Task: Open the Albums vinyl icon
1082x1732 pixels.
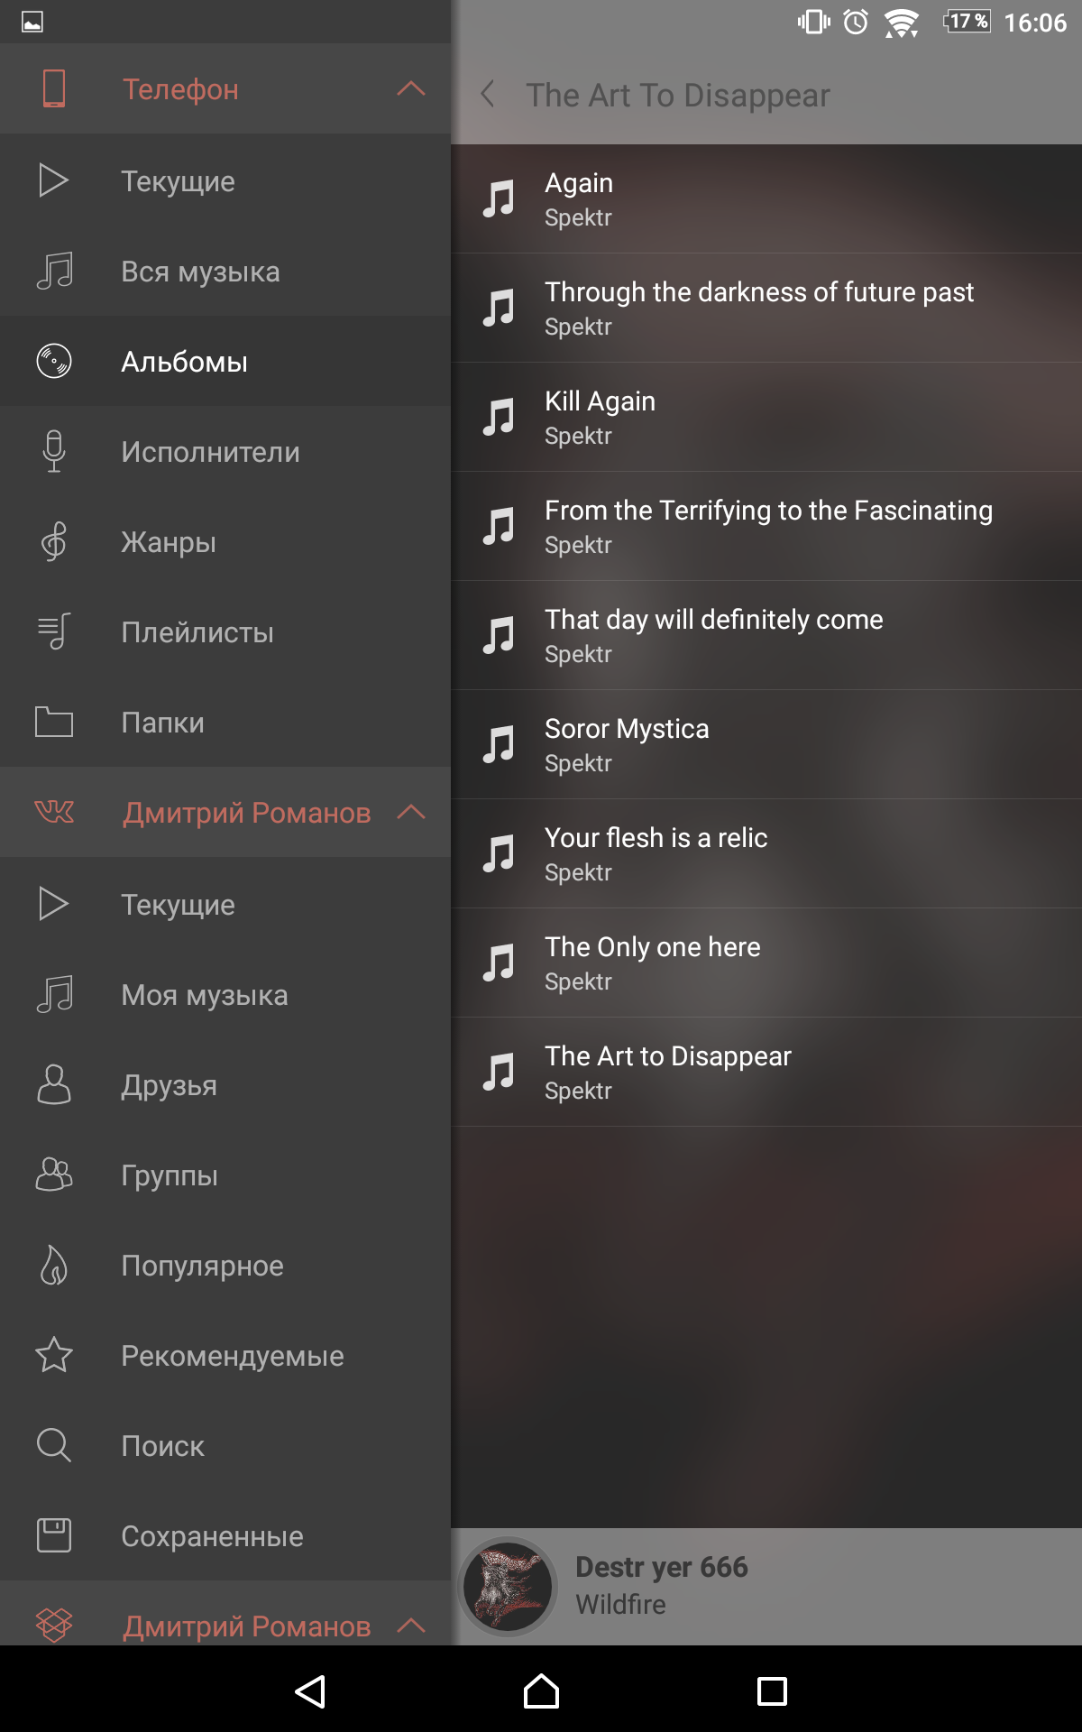Action: pyautogui.click(x=54, y=361)
